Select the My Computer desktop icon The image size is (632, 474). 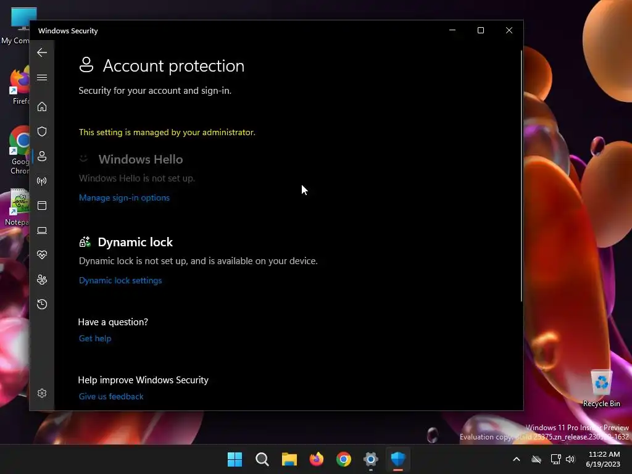point(16,25)
